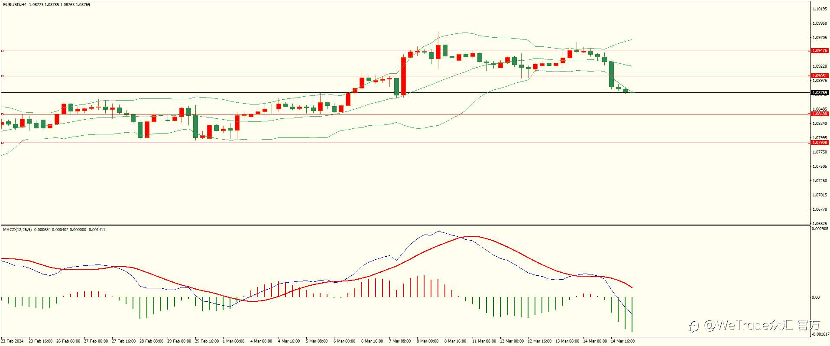Select the 6 Mar 16:00 time label
The width and height of the screenshot is (830, 346).
(372, 341)
